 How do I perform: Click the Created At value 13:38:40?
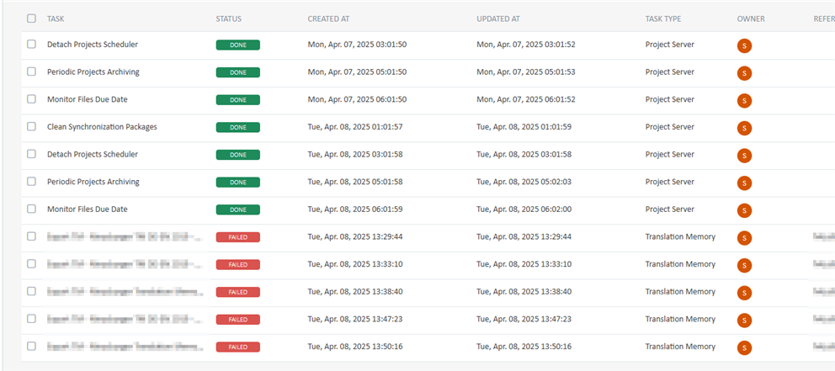click(x=355, y=292)
